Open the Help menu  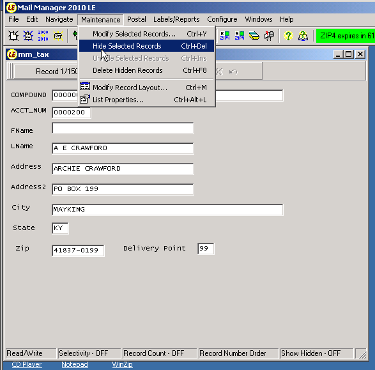click(286, 19)
